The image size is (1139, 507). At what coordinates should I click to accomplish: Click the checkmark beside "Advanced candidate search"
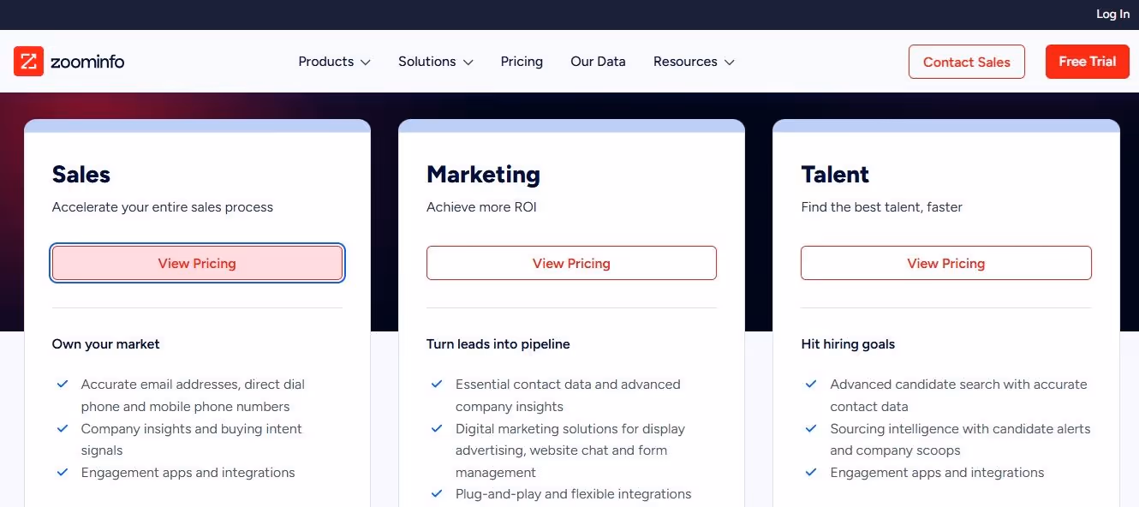point(811,384)
